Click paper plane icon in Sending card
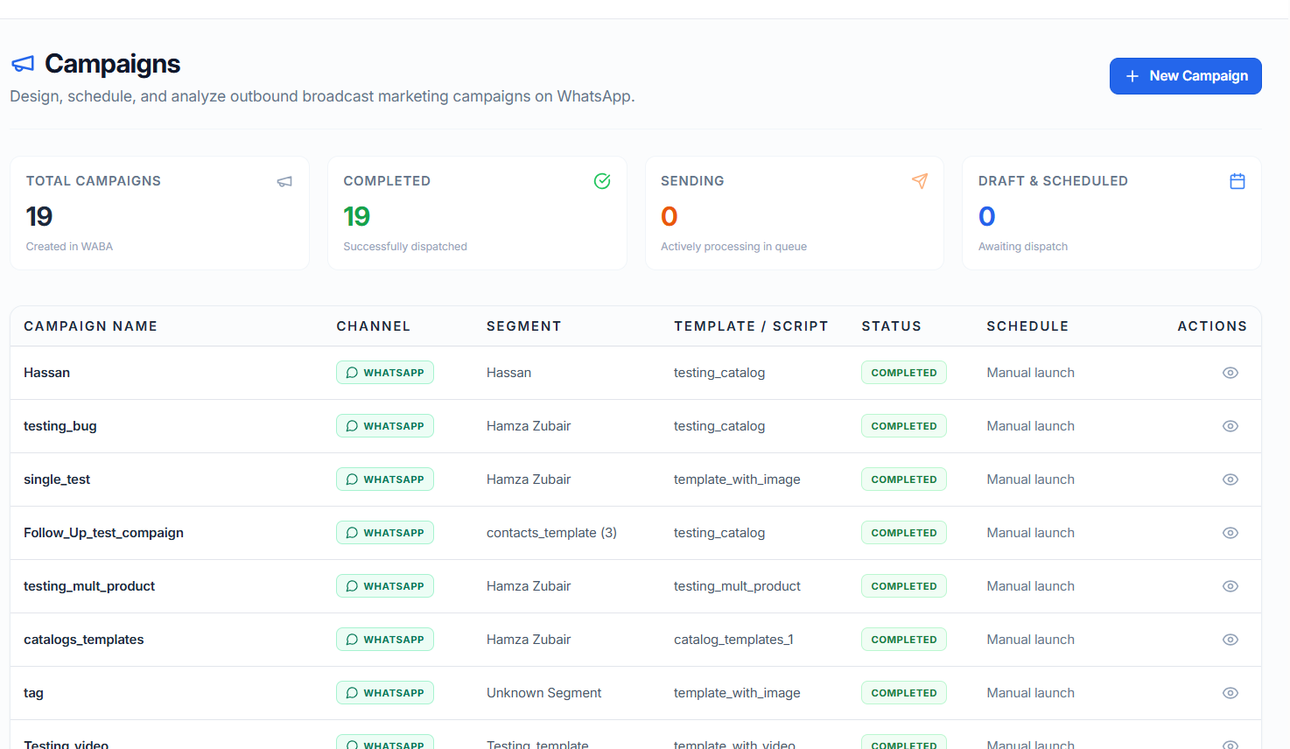This screenshot has height=749, width=1290. [920, 181]
